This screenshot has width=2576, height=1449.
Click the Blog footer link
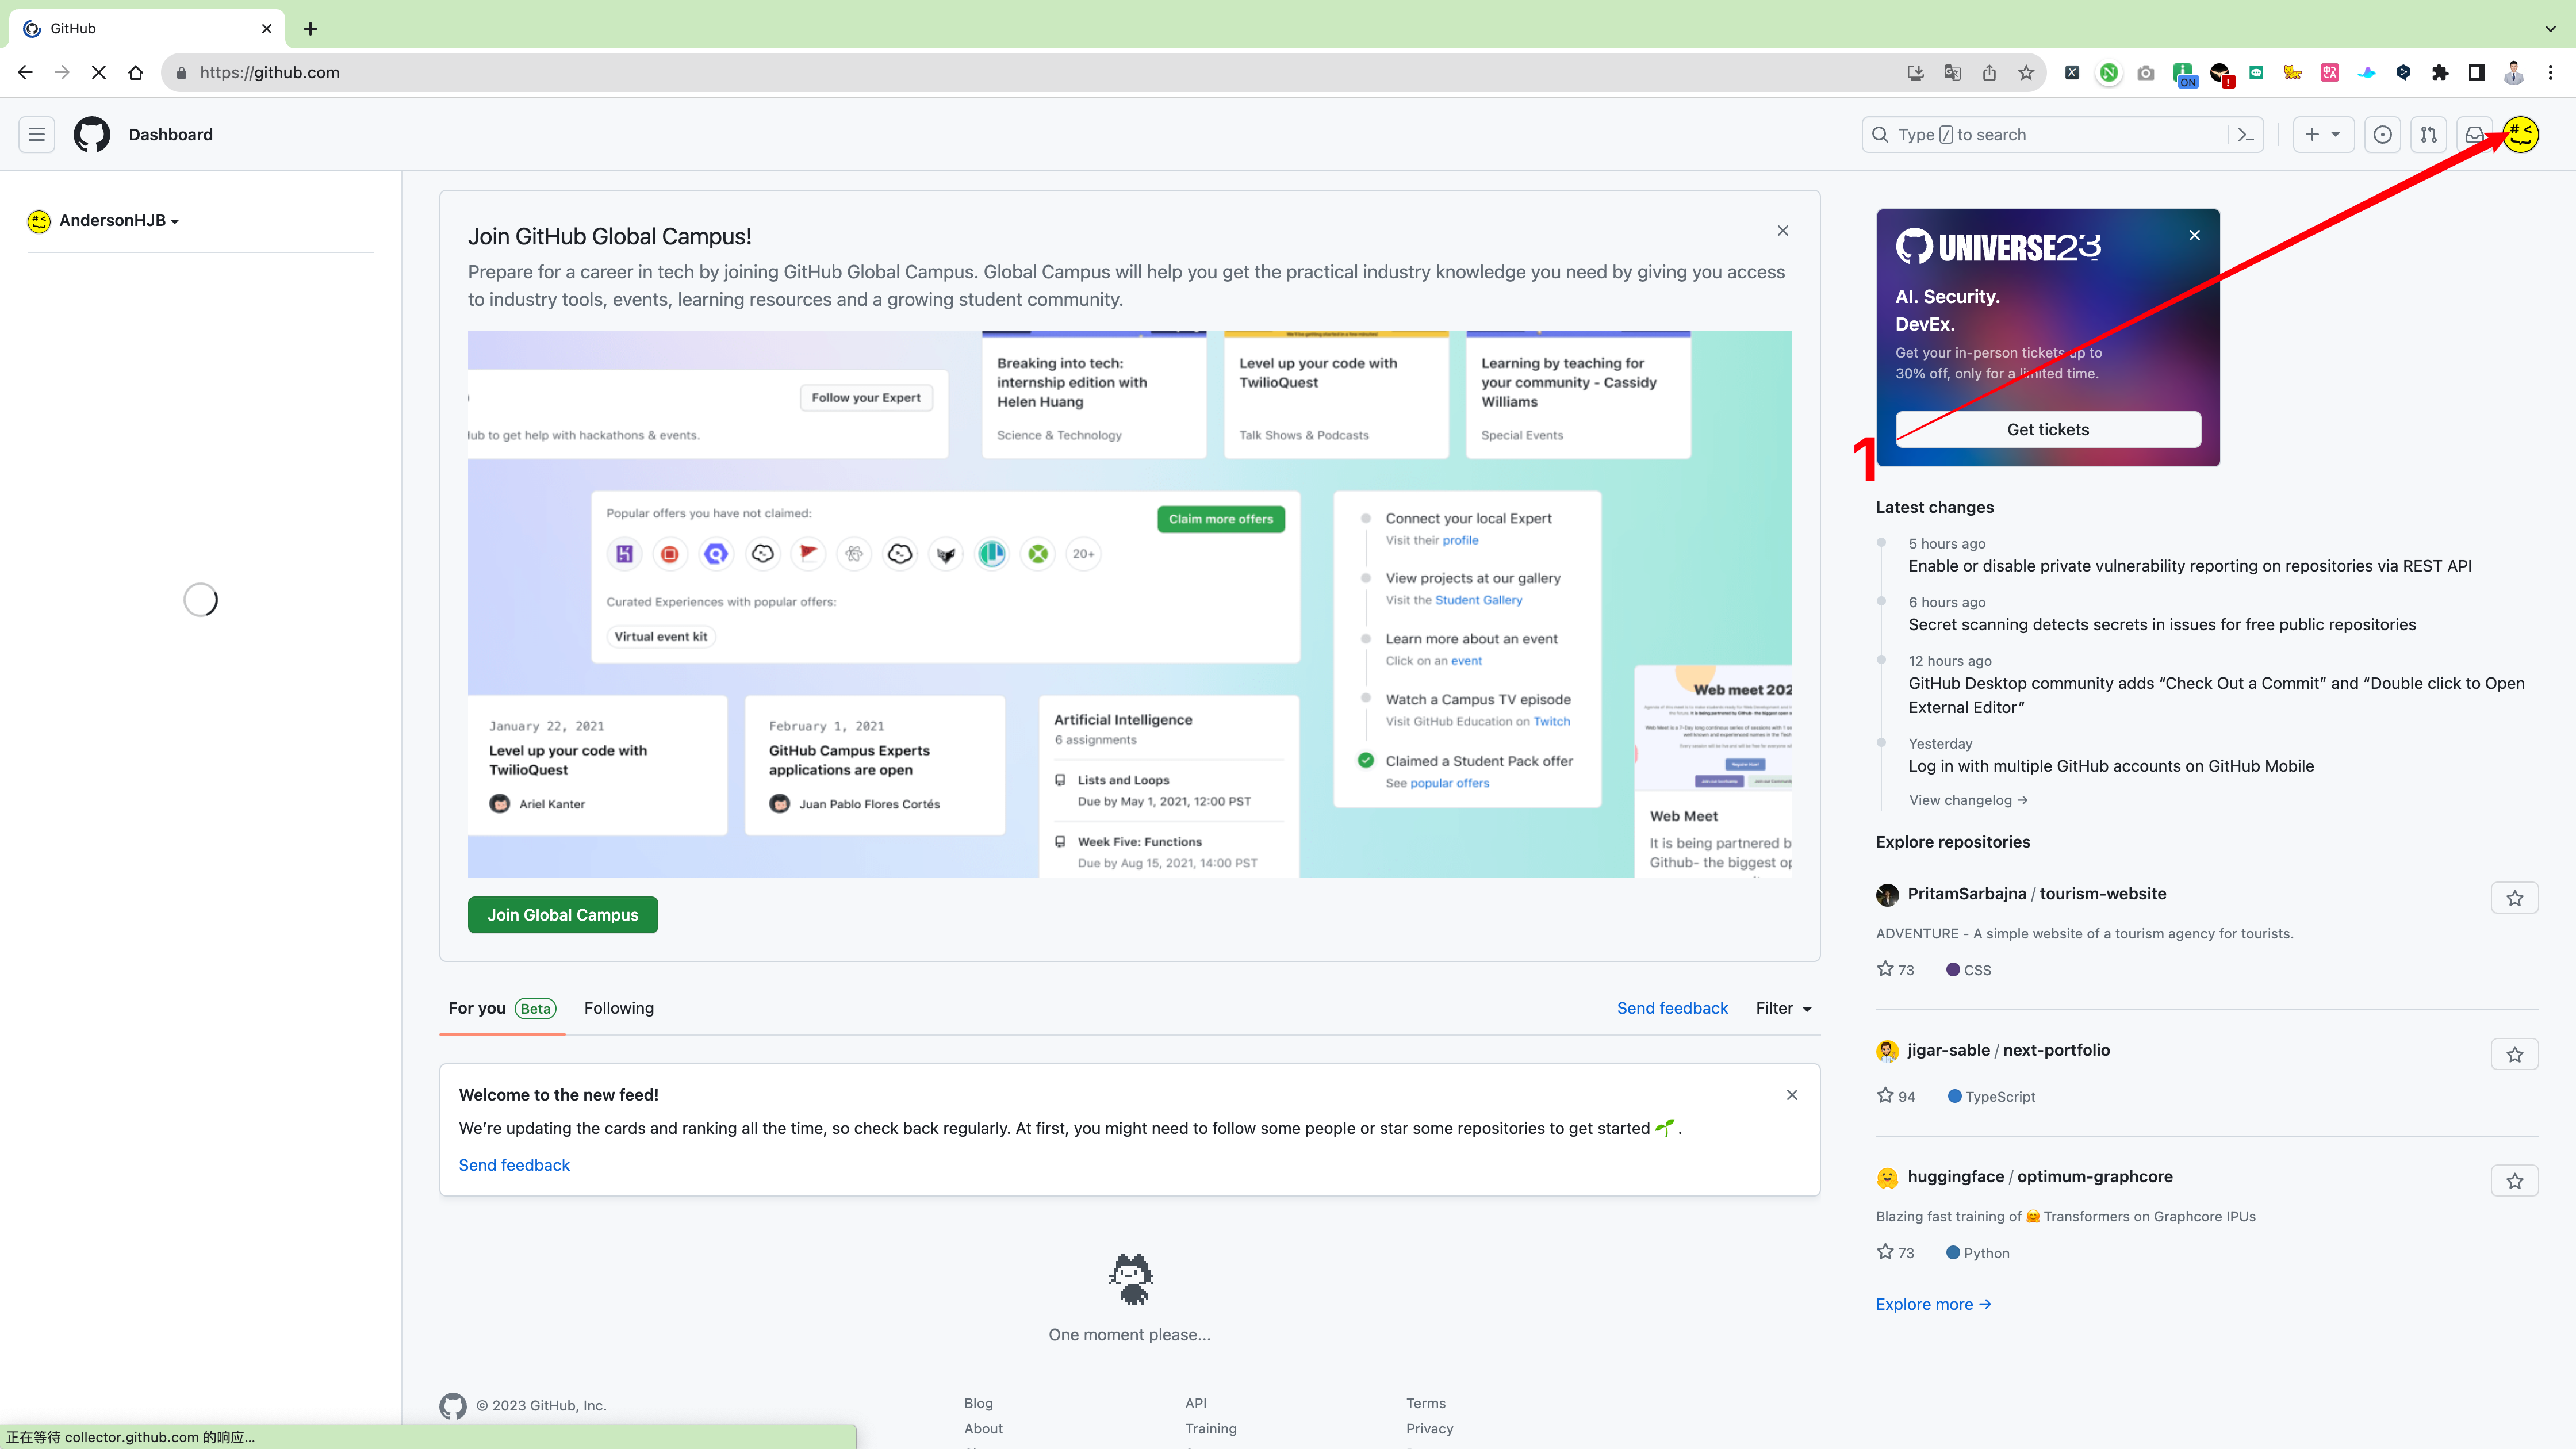[978, 1403]
